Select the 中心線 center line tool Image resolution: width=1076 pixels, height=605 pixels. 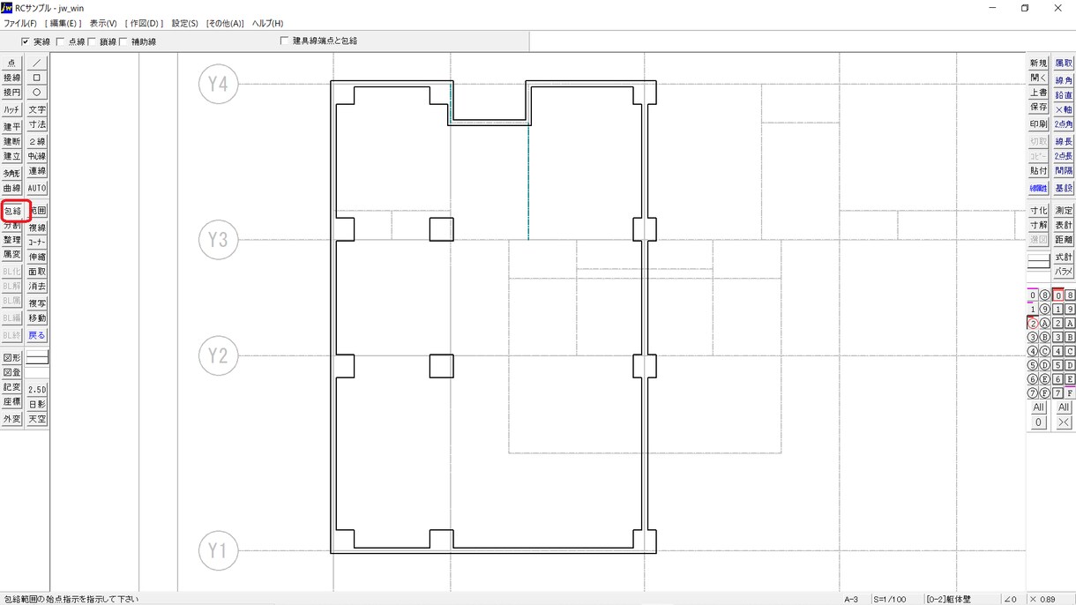(37, 157)
